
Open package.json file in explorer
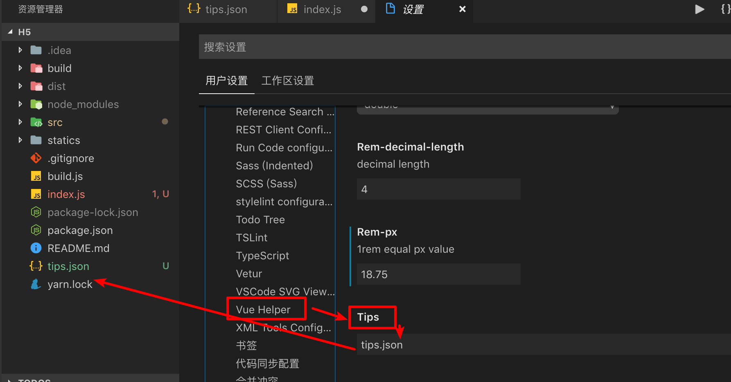80,230
